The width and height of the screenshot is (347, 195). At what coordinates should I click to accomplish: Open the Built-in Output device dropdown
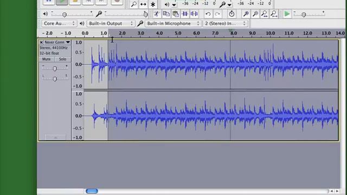111,23
